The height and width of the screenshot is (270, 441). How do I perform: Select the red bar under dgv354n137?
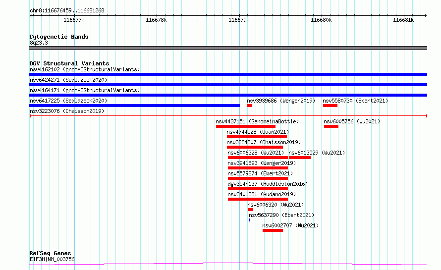coord(258,189)
